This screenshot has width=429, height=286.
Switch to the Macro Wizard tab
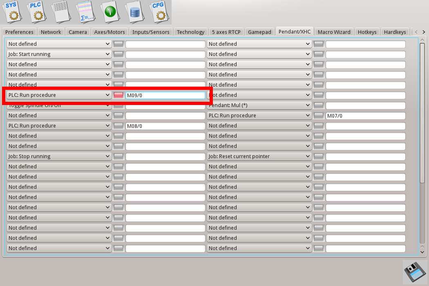(334, 32)
